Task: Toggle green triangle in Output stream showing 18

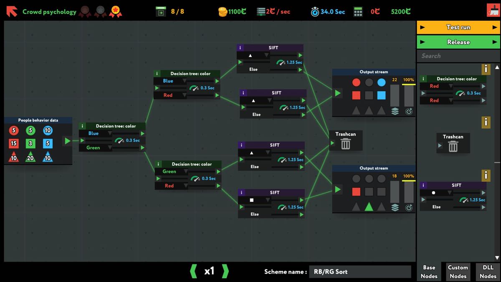Action: (x=369, y=206)
